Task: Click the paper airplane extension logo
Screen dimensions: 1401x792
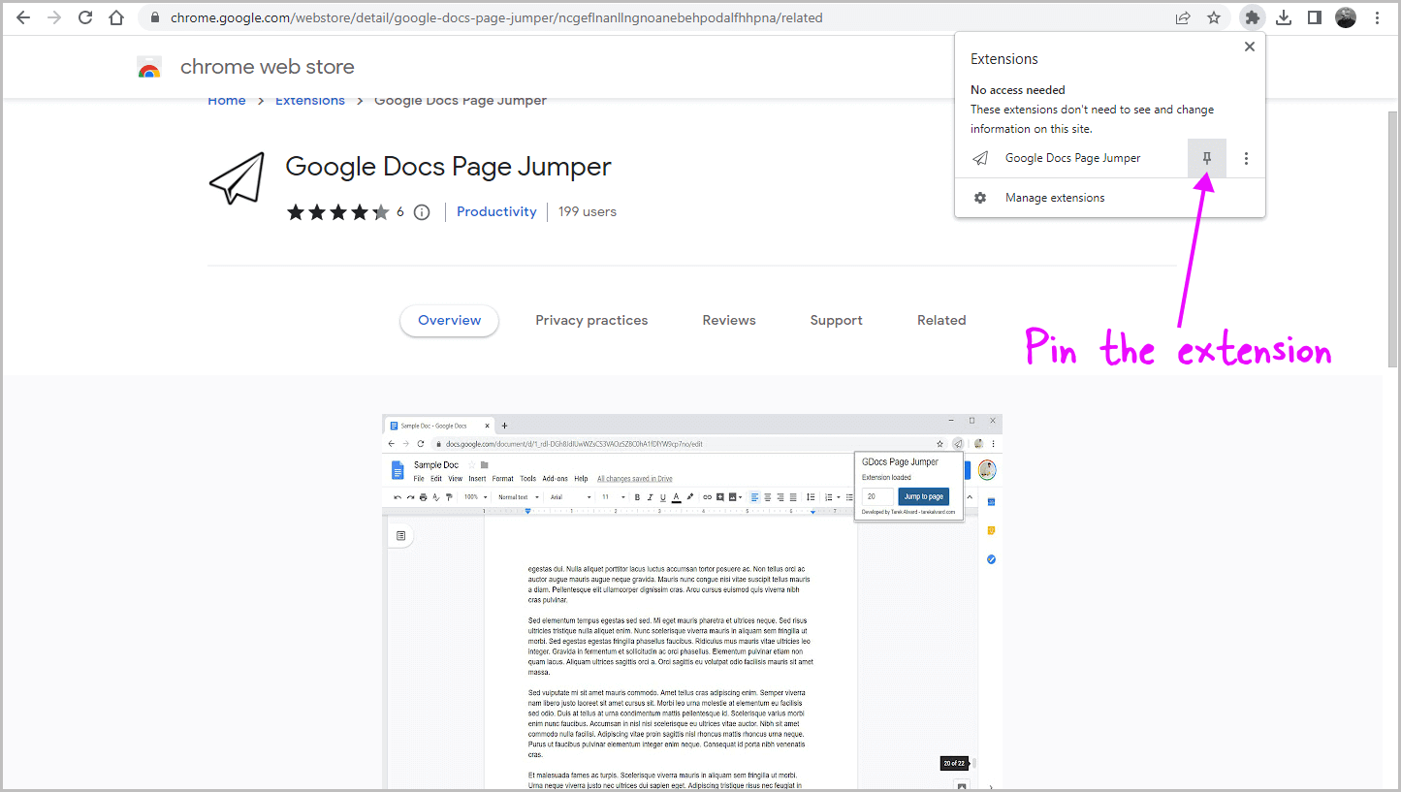Action: tap(238, 178)
